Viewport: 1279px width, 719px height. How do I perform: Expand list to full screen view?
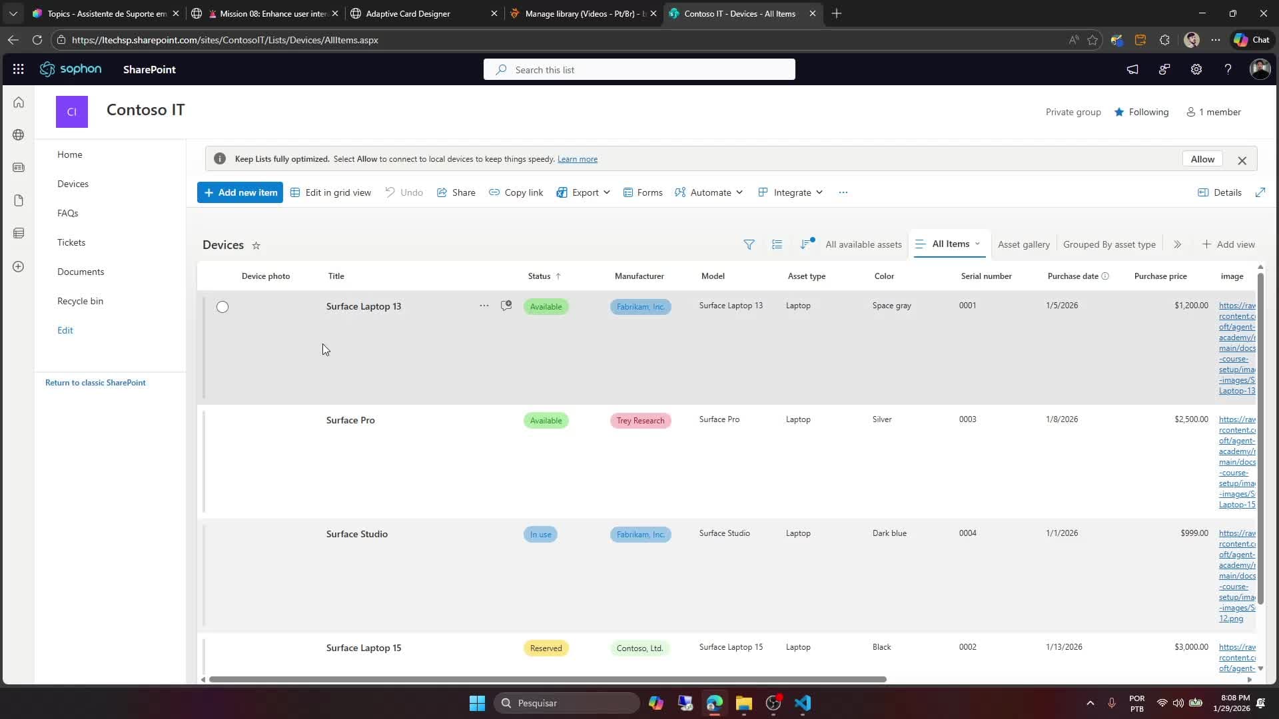(1260, 192)
